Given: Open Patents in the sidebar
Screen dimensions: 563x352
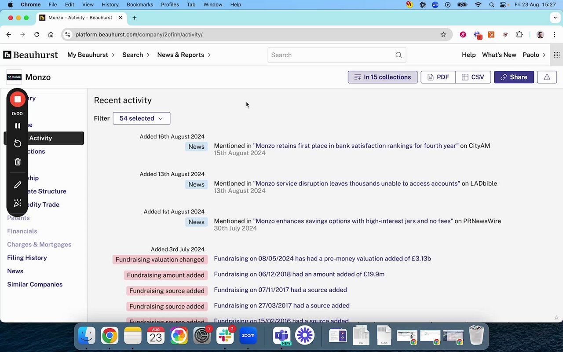Looking at the screenshot, I should pyautogui.click(x=18, y=218).
